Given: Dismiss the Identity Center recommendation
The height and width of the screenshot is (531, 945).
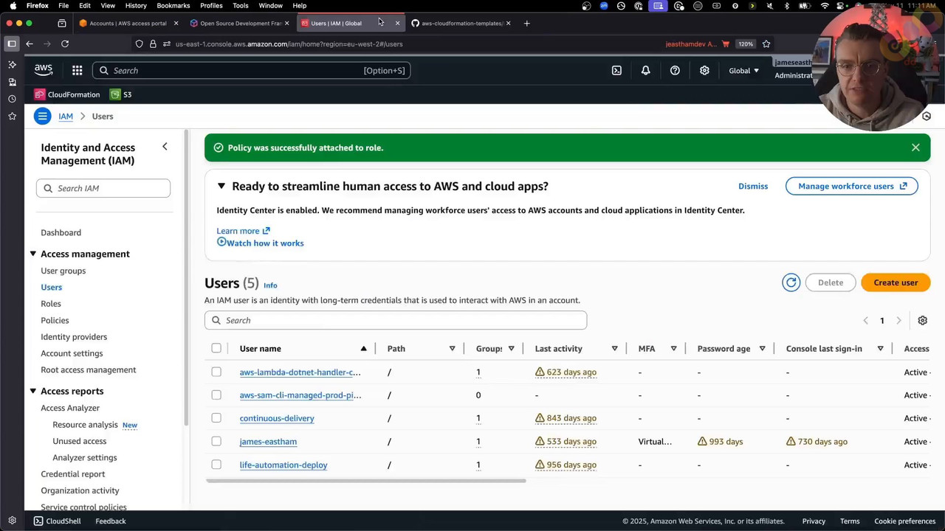Looking at the screenshot, I should (753, 186).
